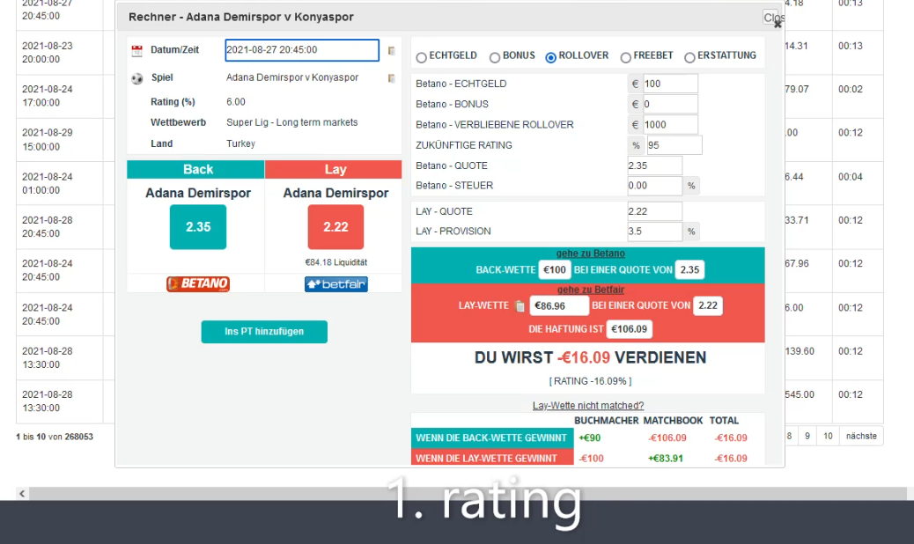914x544 pixels.
Task: Click the nächste pagination button
Action: coord(861,436)
